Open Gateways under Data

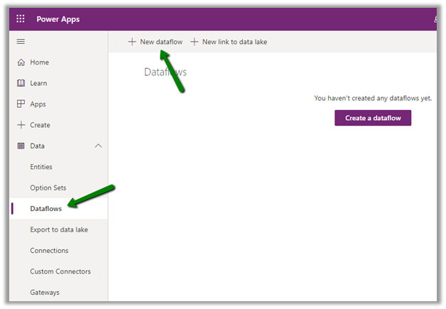pyautogui.click(x=45, y=292)
